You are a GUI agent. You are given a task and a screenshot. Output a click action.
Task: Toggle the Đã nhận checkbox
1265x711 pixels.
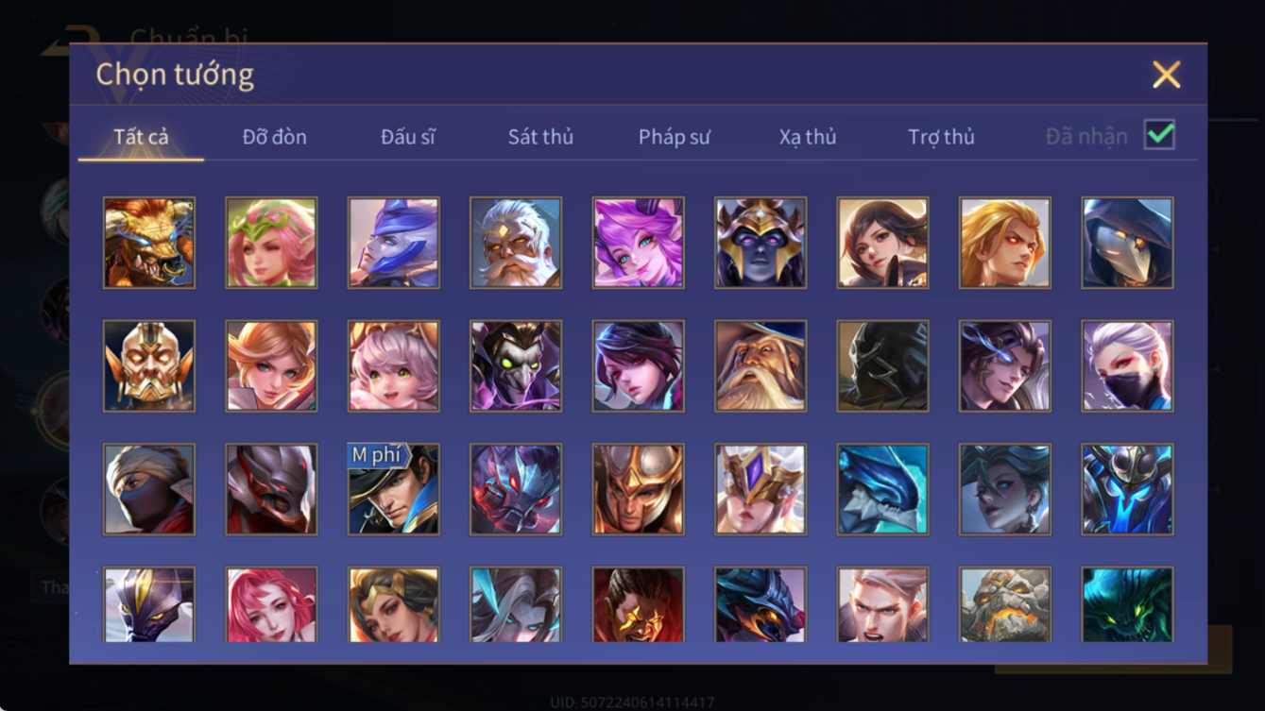tap(1159, 135)
